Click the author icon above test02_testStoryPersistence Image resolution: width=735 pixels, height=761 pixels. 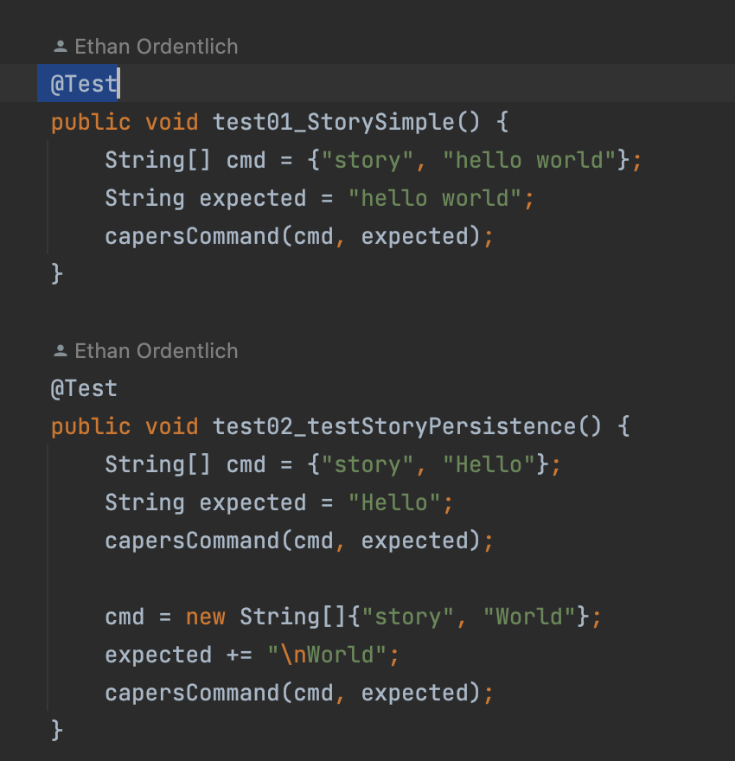(x=60, y=351)
